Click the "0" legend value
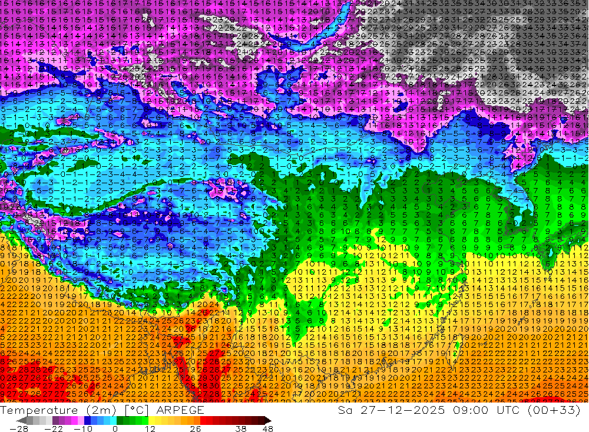Image resolution: width=589 pixels, height=432 pixels. pos(115,429)
